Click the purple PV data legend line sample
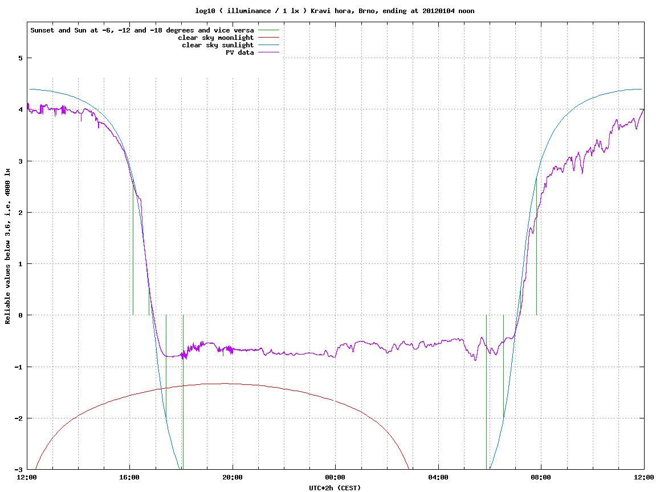The height and width of the screenshot is (492, 656). click(x=268, y=52)
